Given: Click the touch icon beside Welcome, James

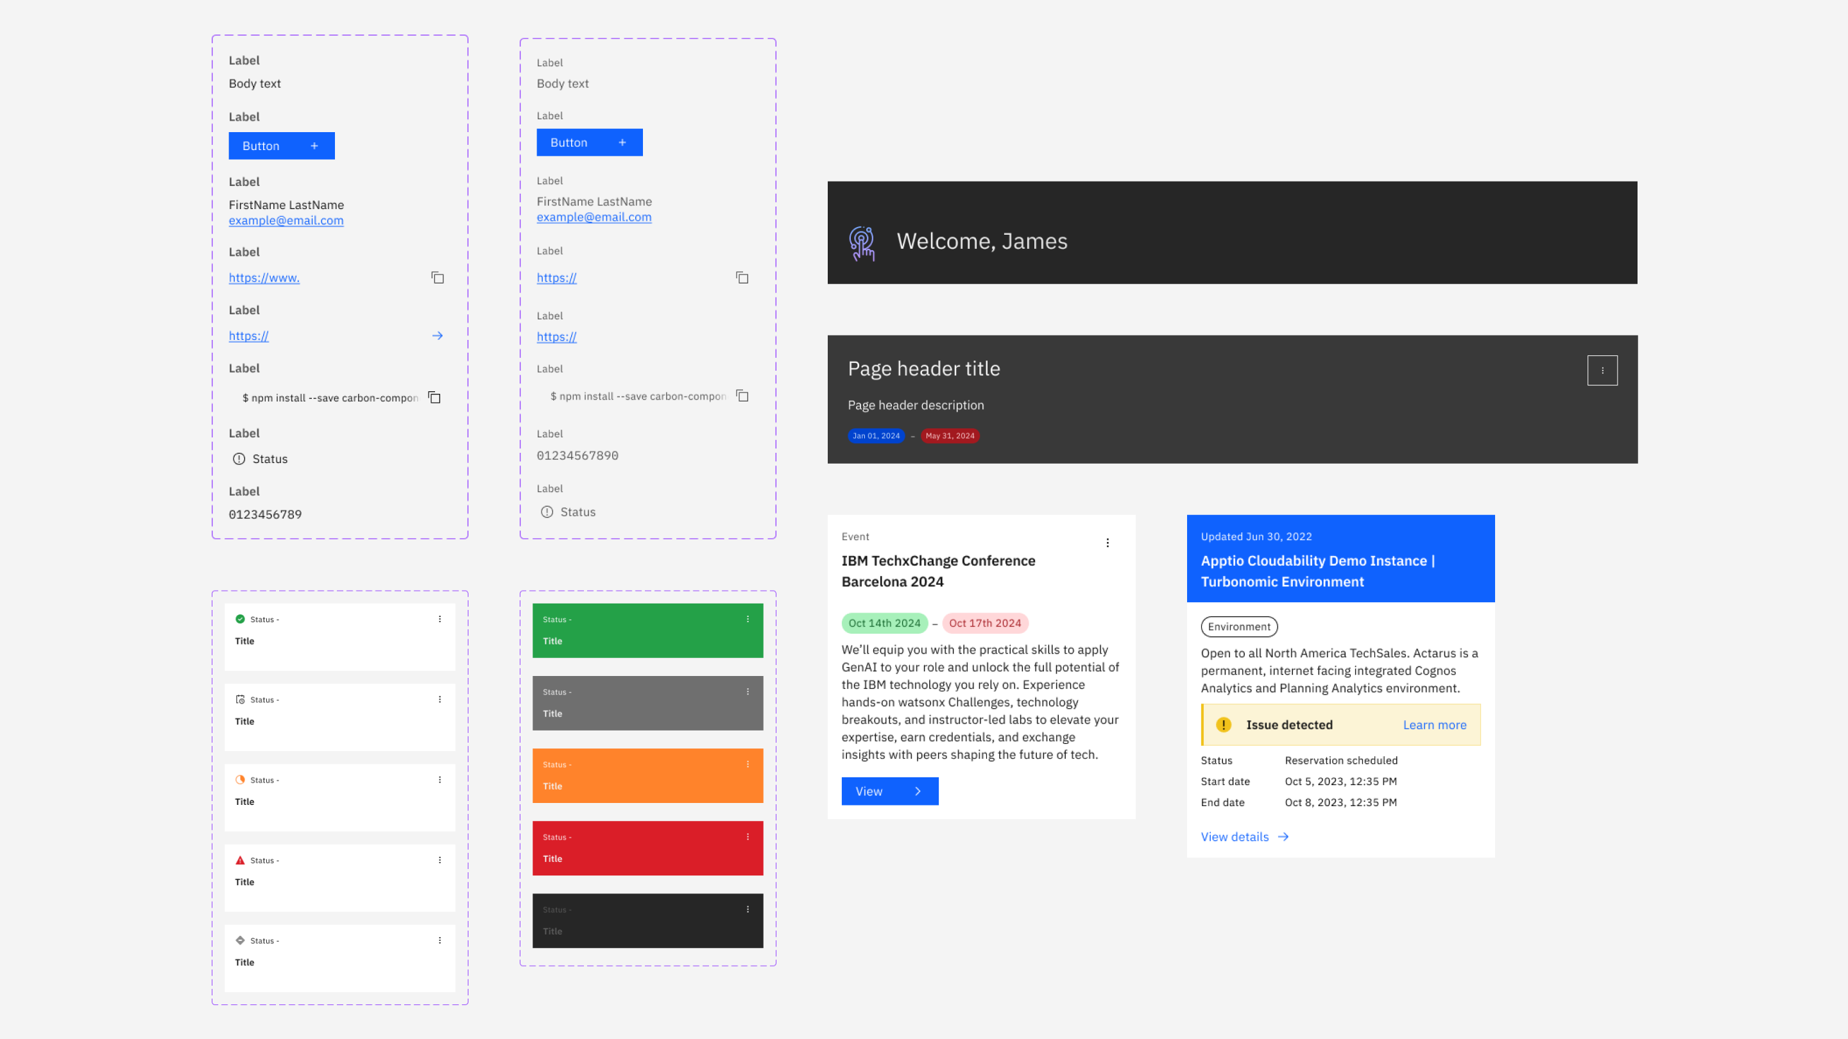Looking at the screenshot, I should (x=862, y=243).
